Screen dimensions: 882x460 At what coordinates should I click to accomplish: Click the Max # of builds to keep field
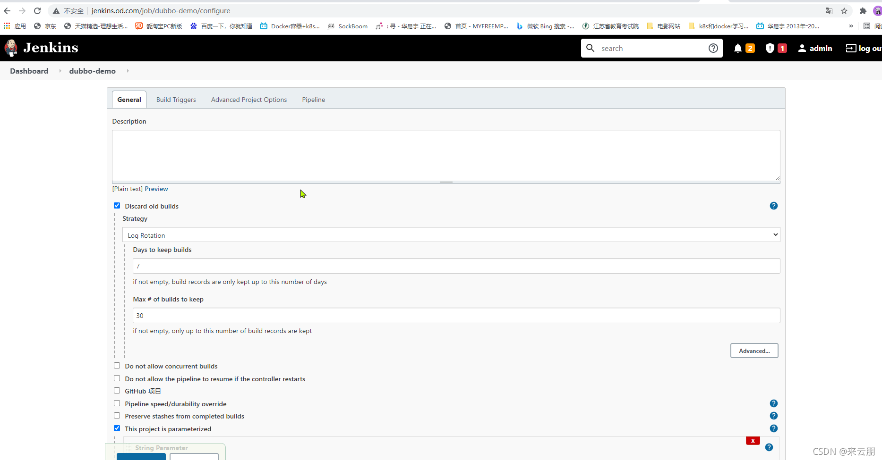point(456,316)
